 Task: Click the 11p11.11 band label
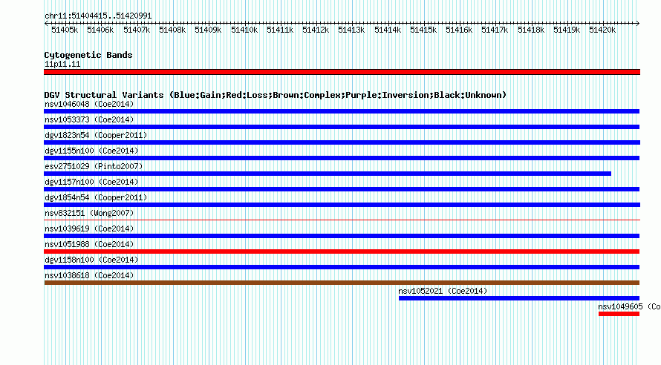coord(62,64)
